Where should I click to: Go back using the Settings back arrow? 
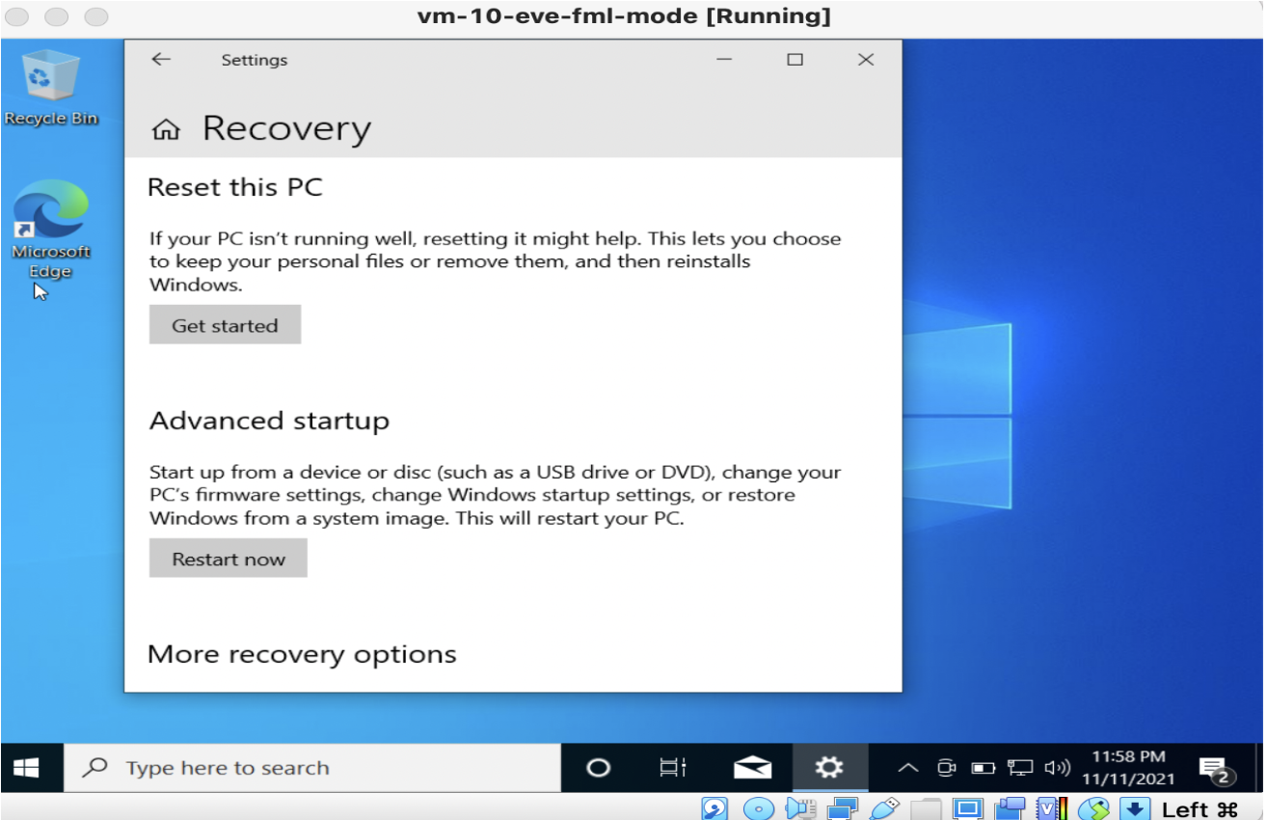tap(161, 60)
